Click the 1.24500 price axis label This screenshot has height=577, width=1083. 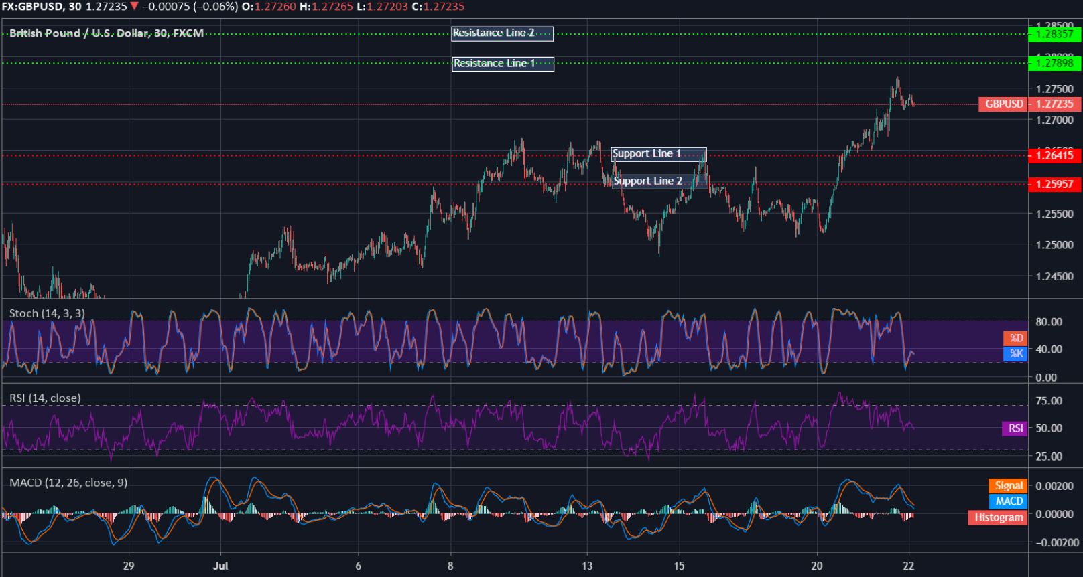click(1054, 276)
